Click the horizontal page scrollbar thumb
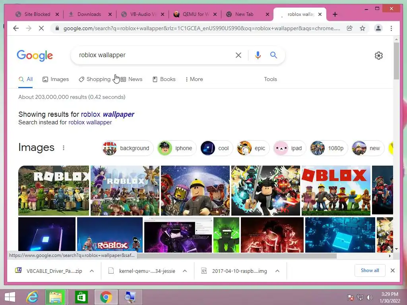This screenshot has height=305, width=407. click(237, 256)
